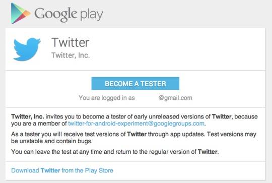The image size is (272, 183).
Task: Click the bold word Twitter in the Download link
Action: pos(50,170)
